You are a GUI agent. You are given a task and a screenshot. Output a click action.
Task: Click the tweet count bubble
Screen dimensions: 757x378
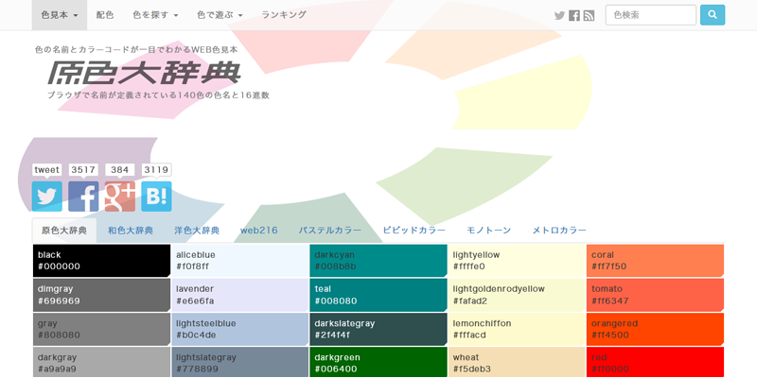(x=46, y=170)
